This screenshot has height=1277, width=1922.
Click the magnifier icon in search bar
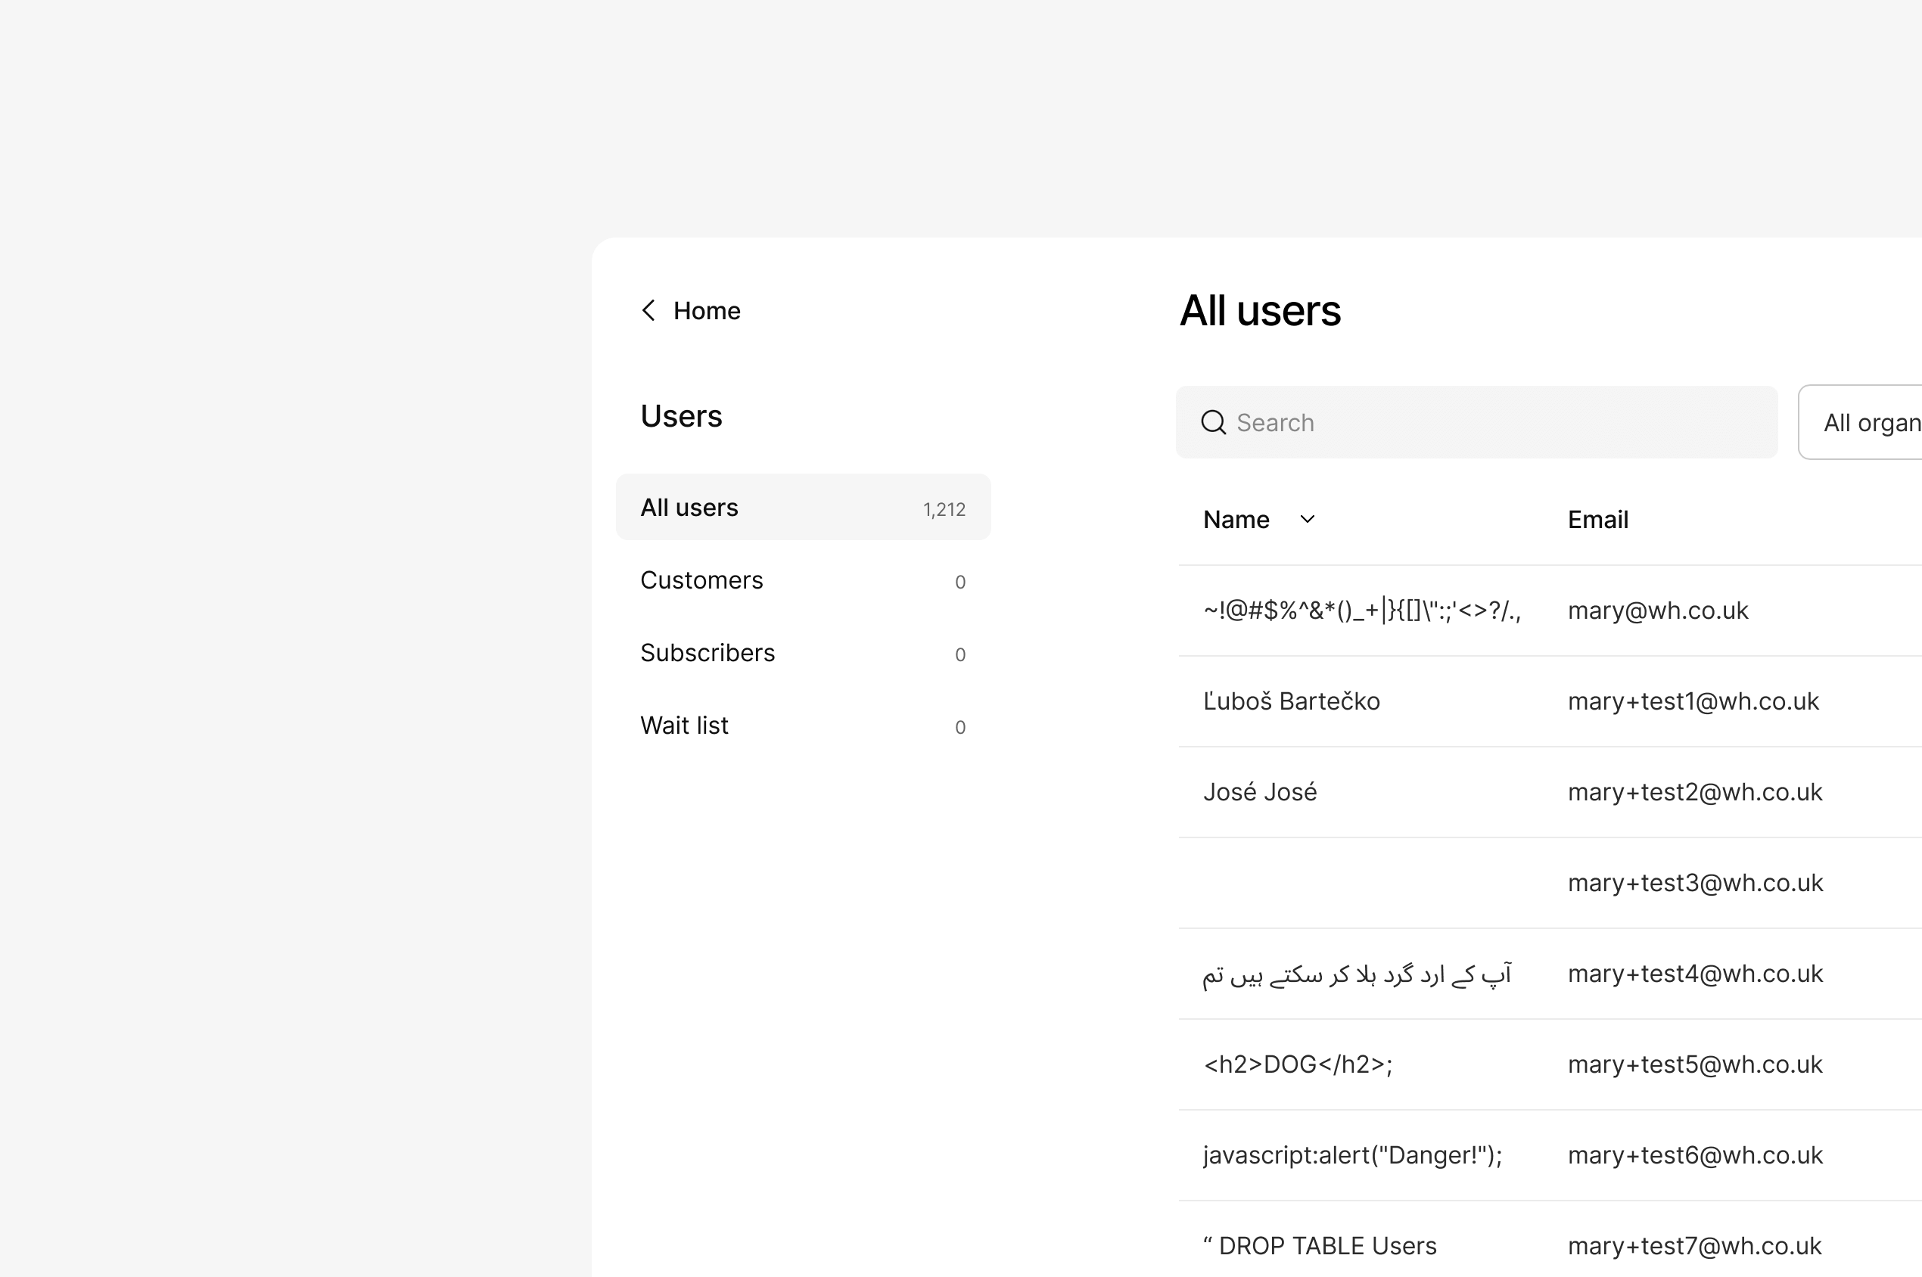pos(1214,423)
